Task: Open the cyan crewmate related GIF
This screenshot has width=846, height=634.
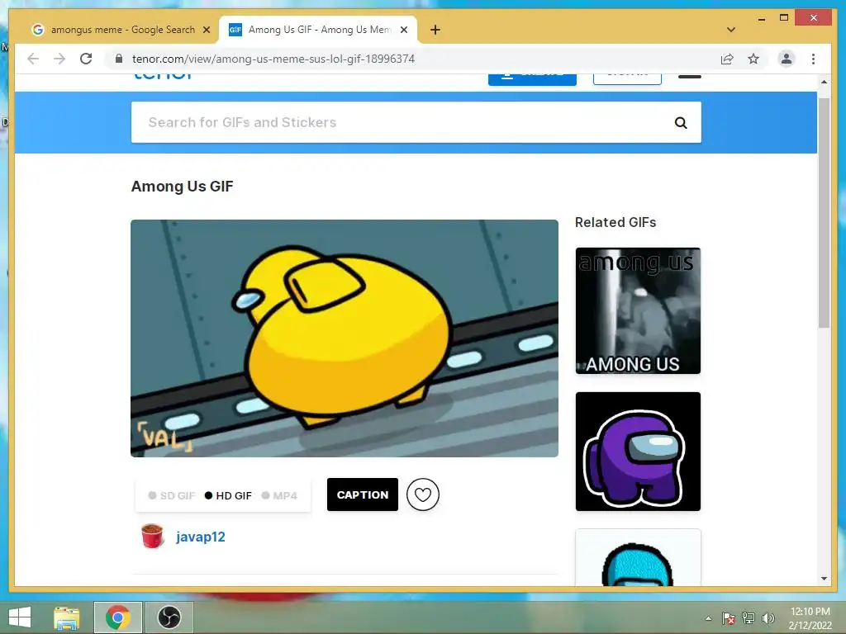Action: point(638,557)
